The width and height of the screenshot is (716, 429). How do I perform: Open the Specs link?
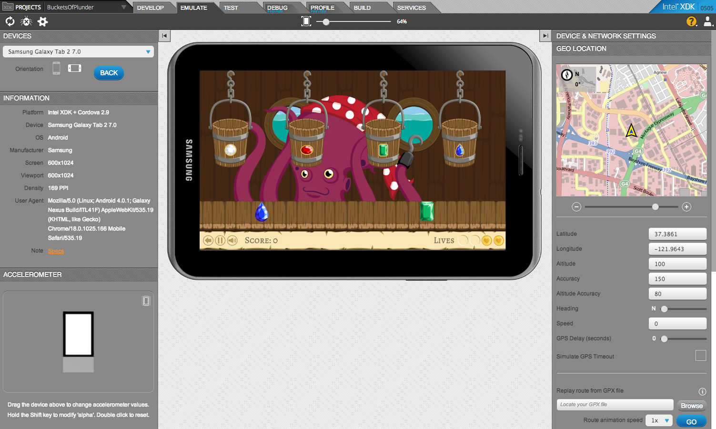tap(56, 251)
